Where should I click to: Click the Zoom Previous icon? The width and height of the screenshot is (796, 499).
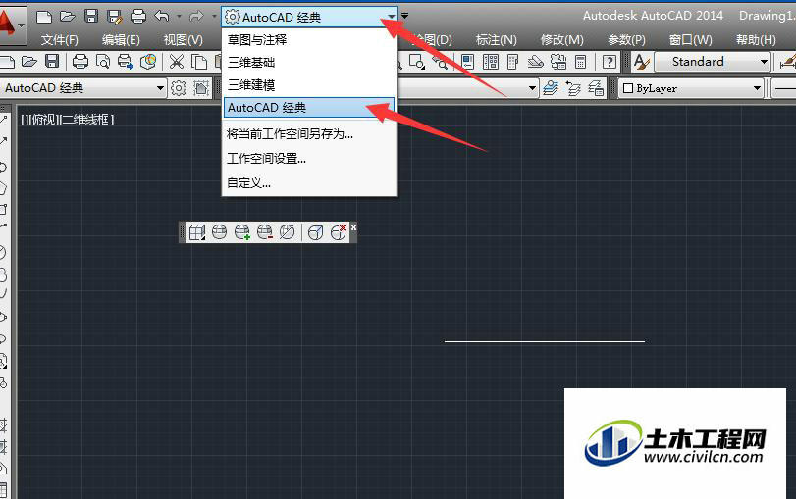tap(440, 63)
